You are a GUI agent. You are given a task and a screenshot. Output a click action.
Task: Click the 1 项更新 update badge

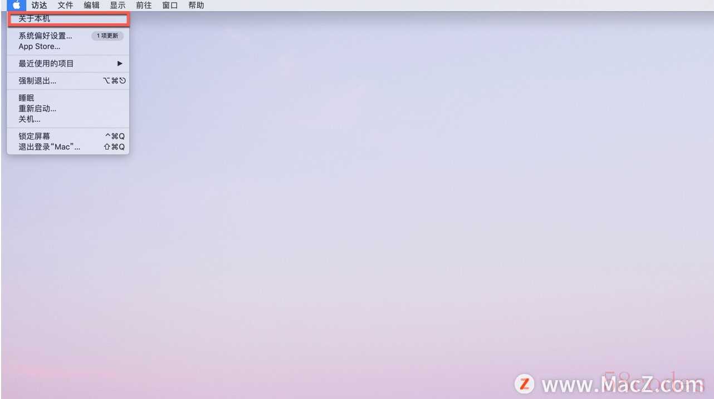click(107, 36)
